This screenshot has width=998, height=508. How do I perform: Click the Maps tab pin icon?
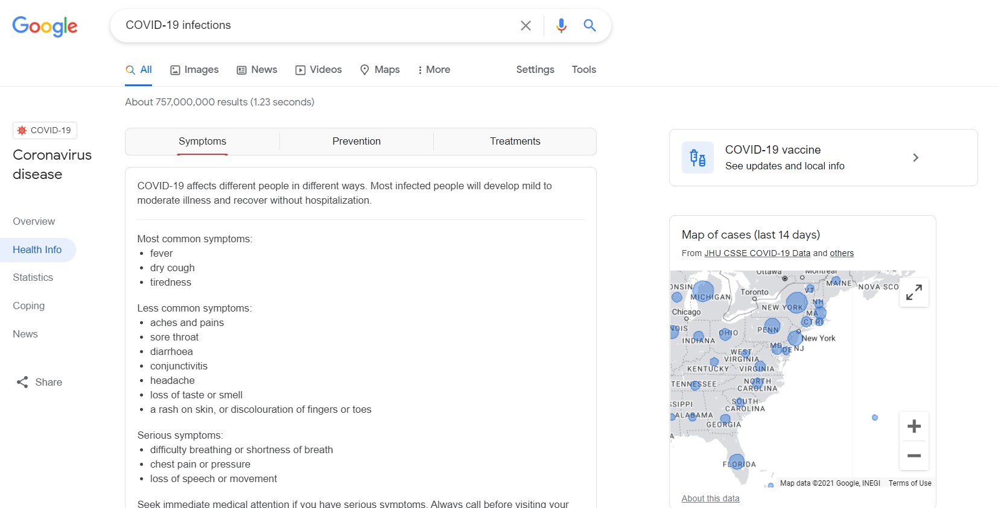(x=364, y=71)
